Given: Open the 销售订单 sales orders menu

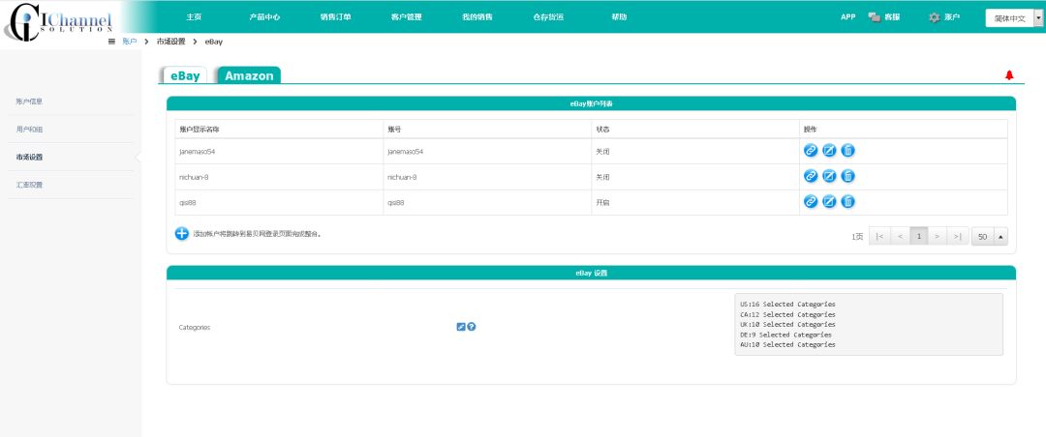Looking at the screenshot, I should coord(335,17).
